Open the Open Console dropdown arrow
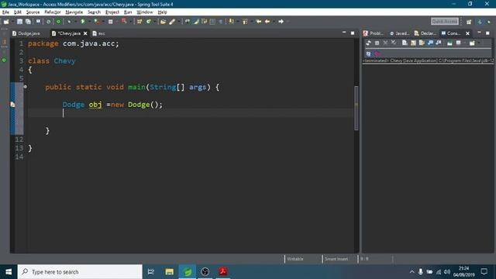This screenshot has height=279, width=496. click(479, 43)
